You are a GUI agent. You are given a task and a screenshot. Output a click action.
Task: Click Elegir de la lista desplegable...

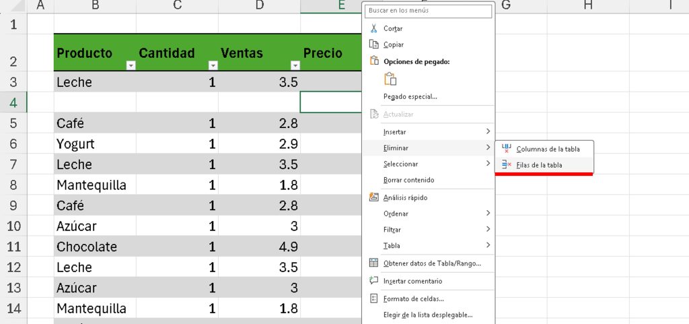pos(427,315)
